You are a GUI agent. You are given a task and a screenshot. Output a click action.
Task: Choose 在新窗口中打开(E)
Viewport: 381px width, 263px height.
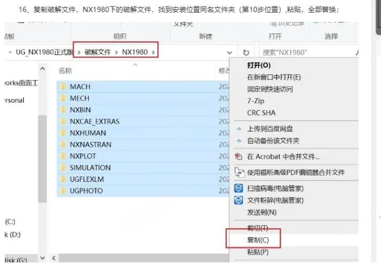pyautogui.click(x=274, y=77)
